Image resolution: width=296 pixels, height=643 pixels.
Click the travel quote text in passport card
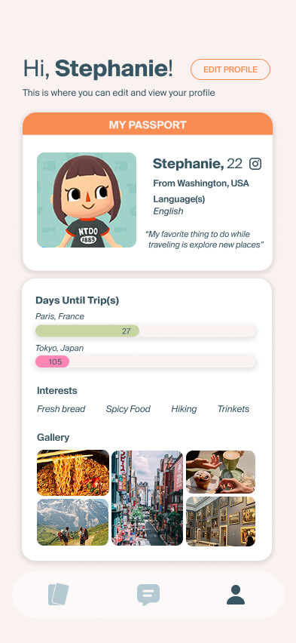click(x=205, y=239)
